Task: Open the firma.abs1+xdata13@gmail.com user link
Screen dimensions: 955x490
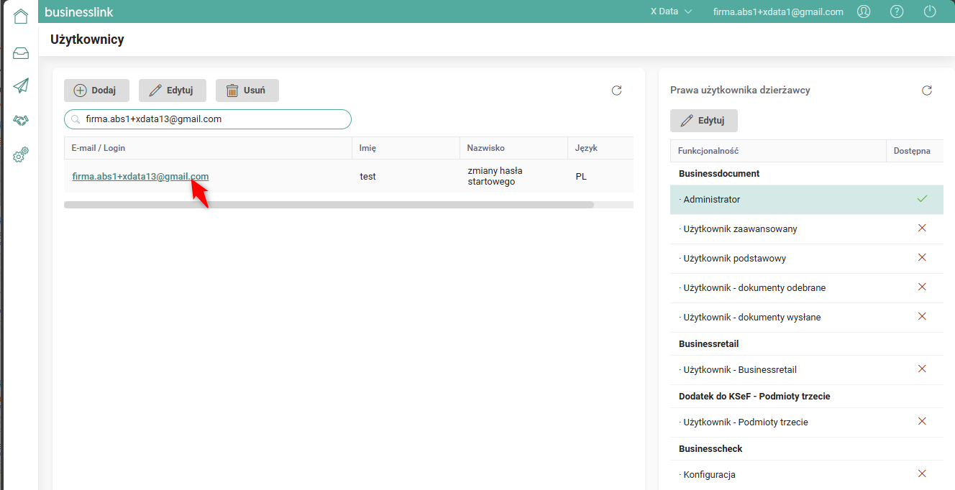Action: click(x=140, y=176)
